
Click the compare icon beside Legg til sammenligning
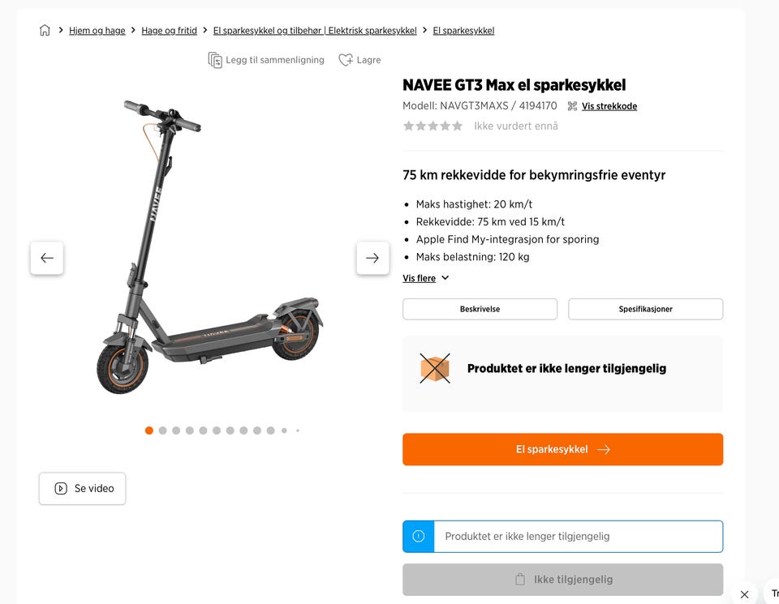(214, 60)
